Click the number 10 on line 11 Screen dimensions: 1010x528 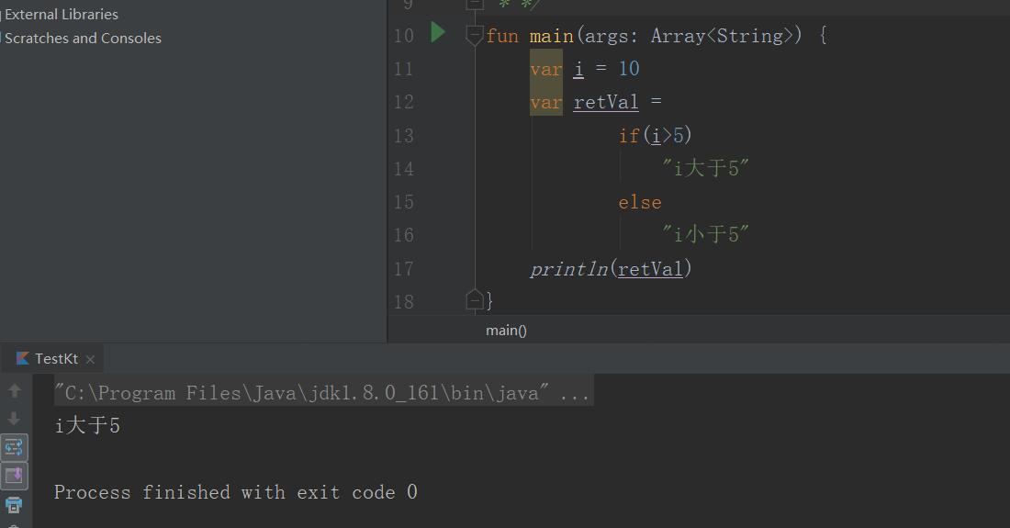629,68
